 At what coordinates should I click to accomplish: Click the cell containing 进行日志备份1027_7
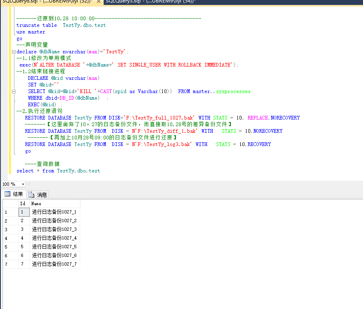pyautogui.click(x=54, y=264)
